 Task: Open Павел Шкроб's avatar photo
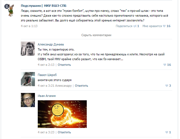[28, 79]
